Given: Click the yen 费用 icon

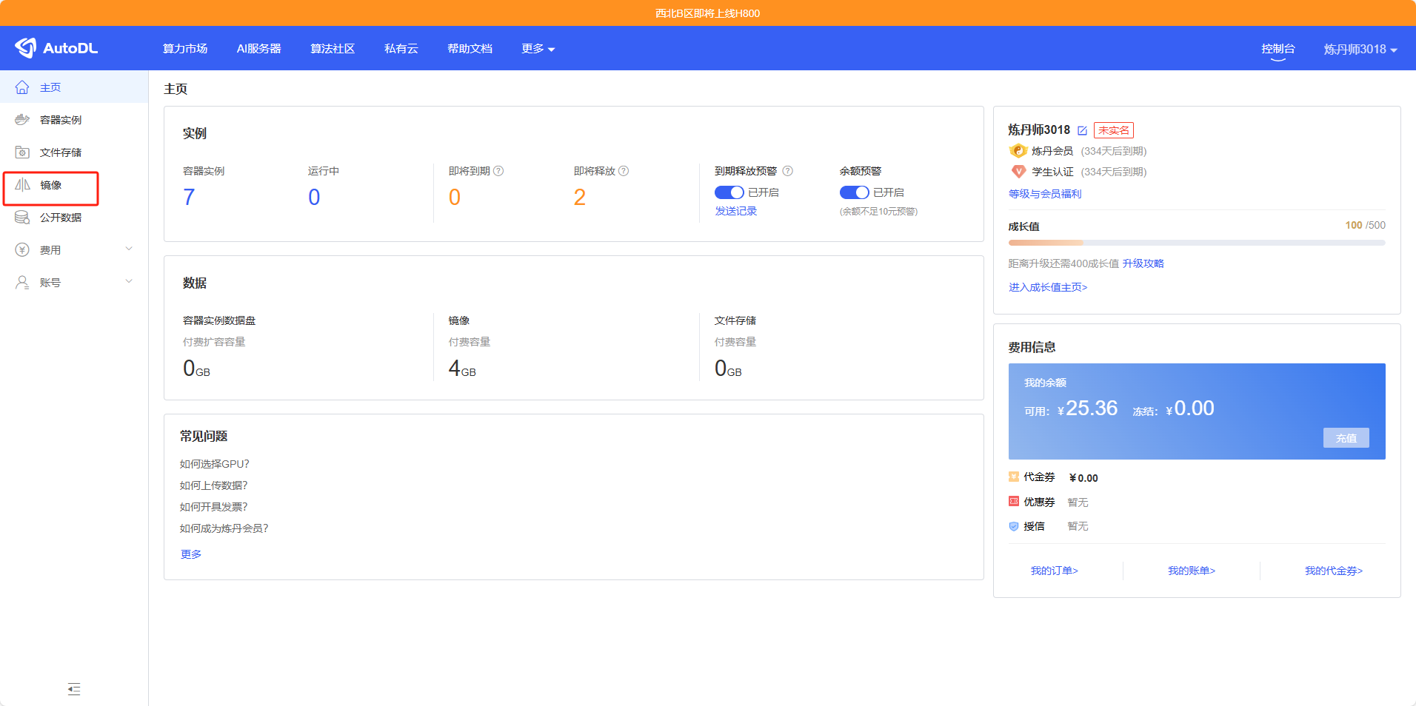Looking at the screenshot, I should tap(22, 250).
